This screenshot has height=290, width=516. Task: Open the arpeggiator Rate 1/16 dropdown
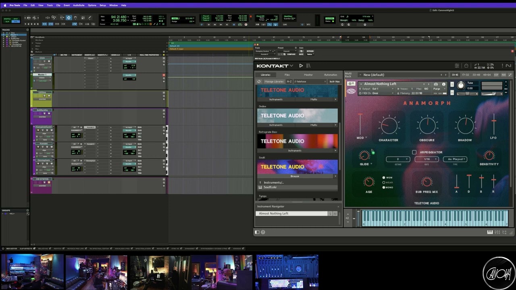(427, 159)
